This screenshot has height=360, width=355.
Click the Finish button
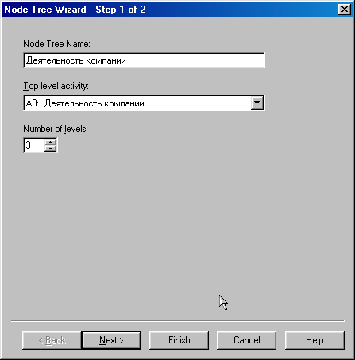point(179,340)
